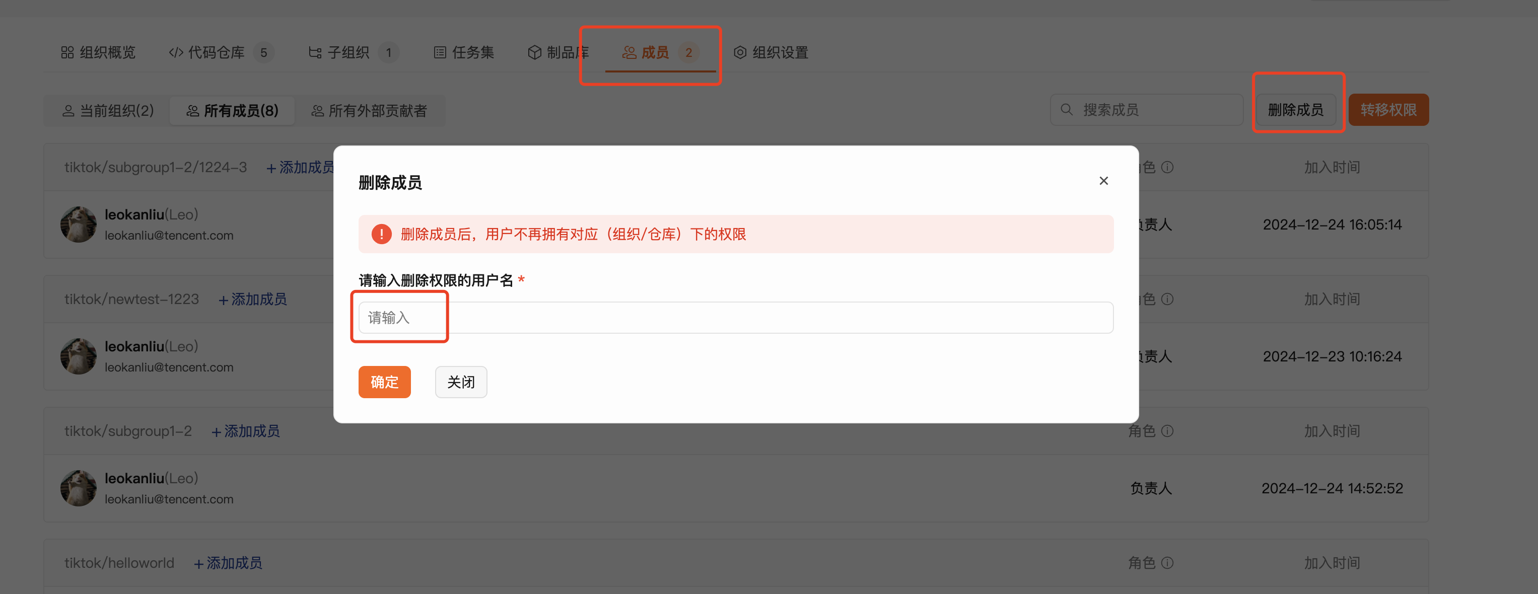Switch to the 代码仓库 tab
This screenshot has height=594, width=1538.
pyautogui.click(x=221, y=52)
